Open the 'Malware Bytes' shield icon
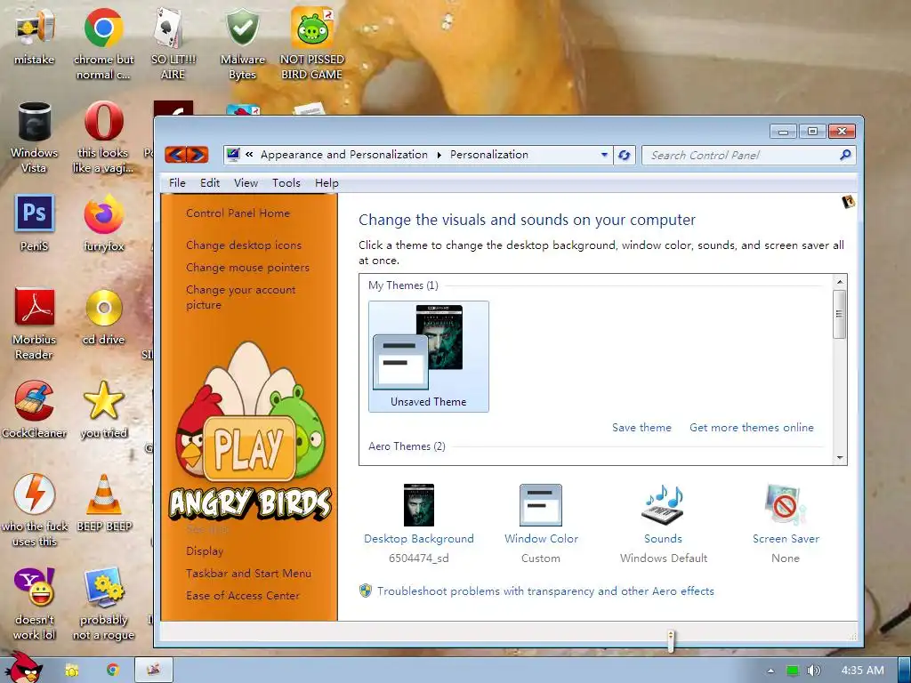Image resolution: width=911 pixels, height=683 pixels. coord(242,44)
